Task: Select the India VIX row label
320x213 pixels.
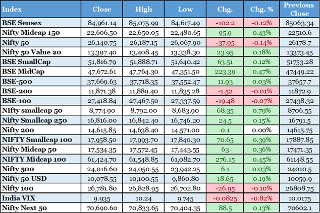Action: [19, 198]
